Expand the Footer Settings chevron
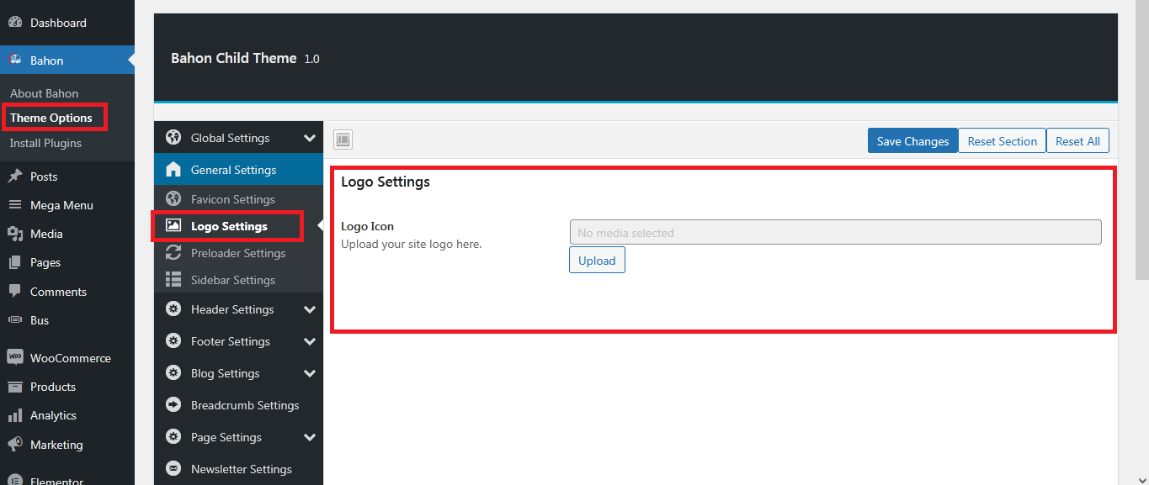 [310, 341]
